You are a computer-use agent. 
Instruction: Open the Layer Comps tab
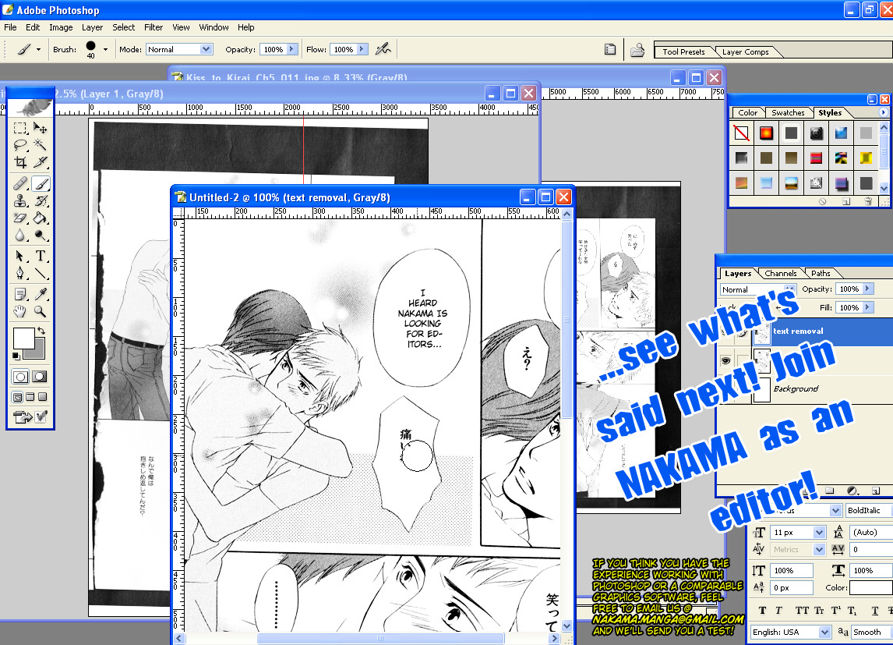(745, 51)
